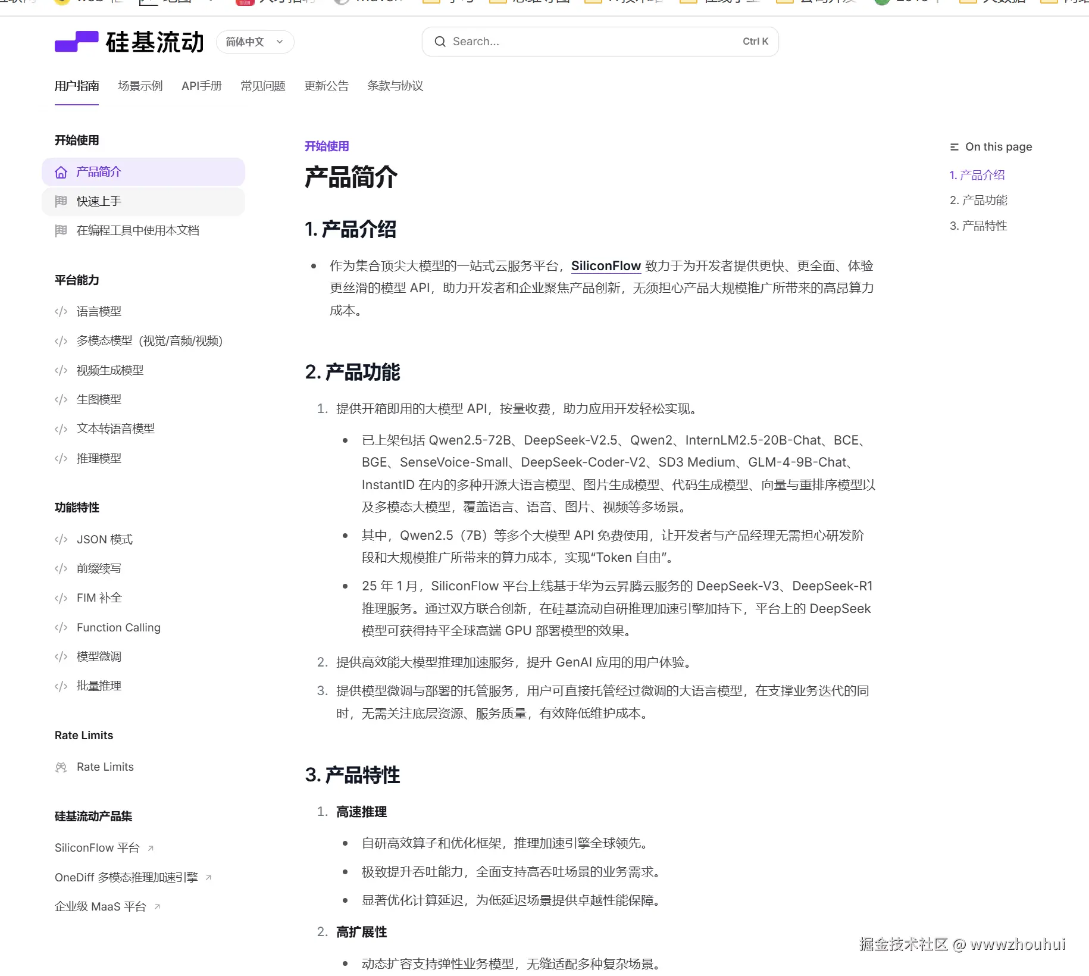Image resolution: width=1089 pixels, height=976 pixels.
Task: Open 在编程工具中使用本文档 page
Action: click(143, 230)
